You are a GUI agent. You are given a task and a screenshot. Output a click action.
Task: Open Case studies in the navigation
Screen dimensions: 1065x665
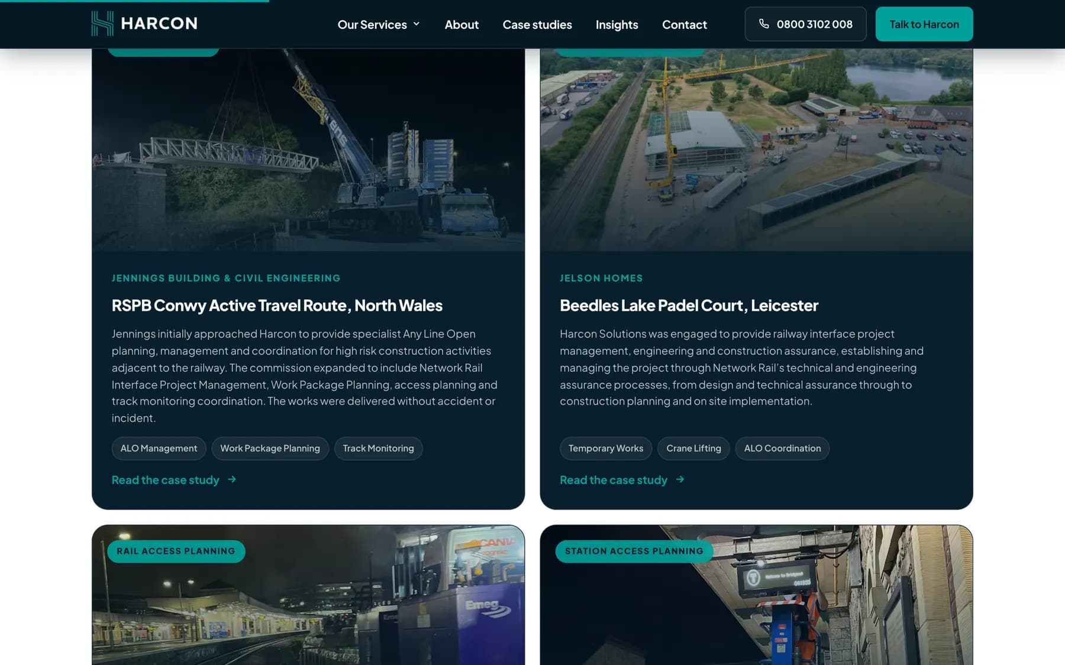[x=537, y=24]
